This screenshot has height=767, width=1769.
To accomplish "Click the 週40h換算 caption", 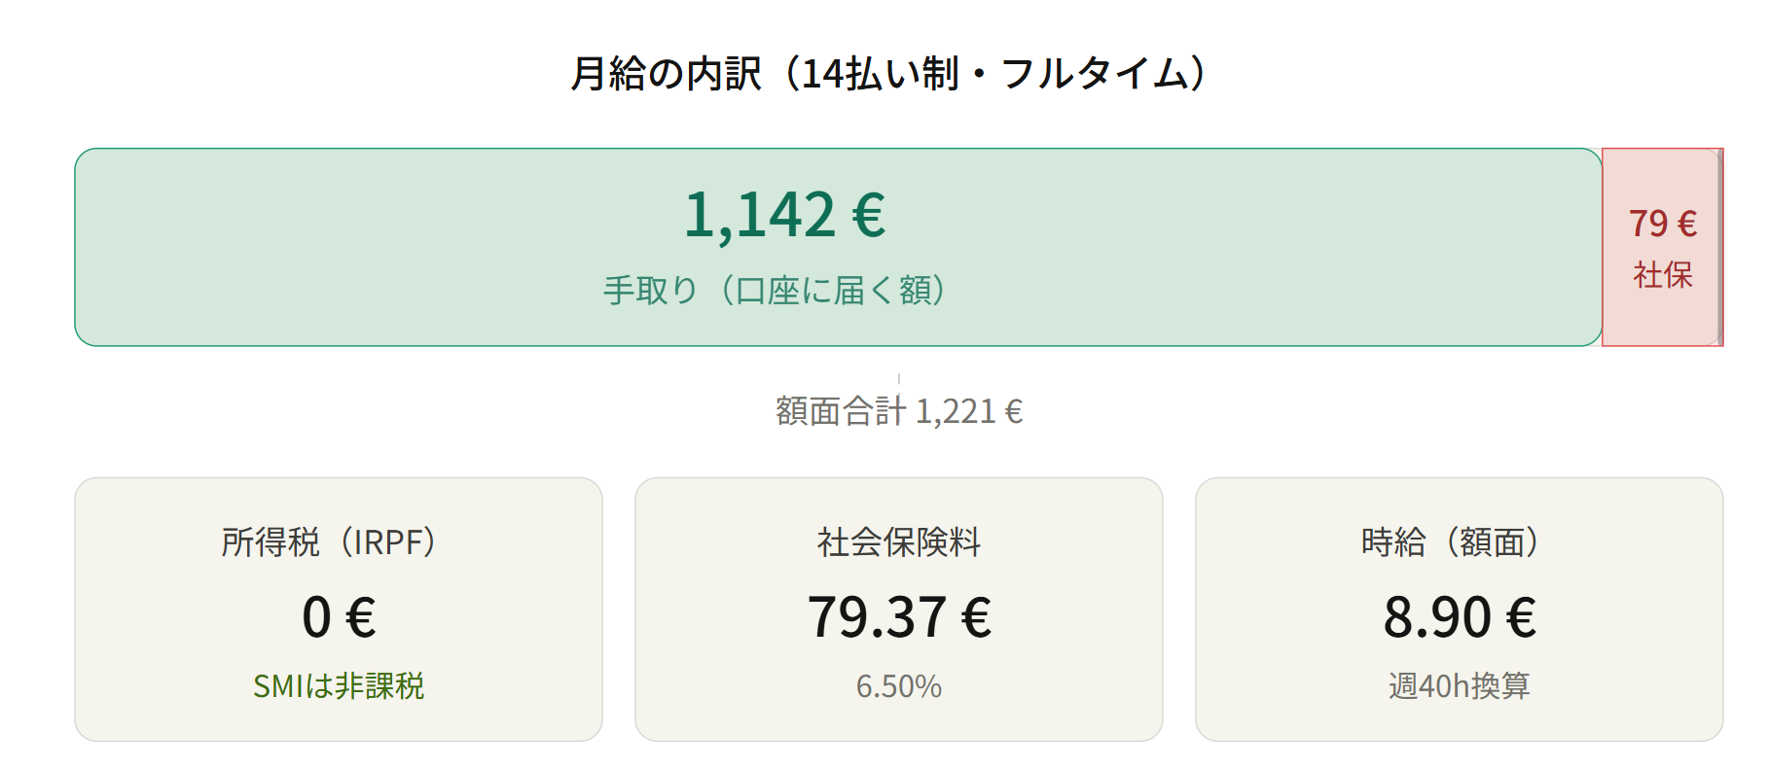I will point(1458,686).
